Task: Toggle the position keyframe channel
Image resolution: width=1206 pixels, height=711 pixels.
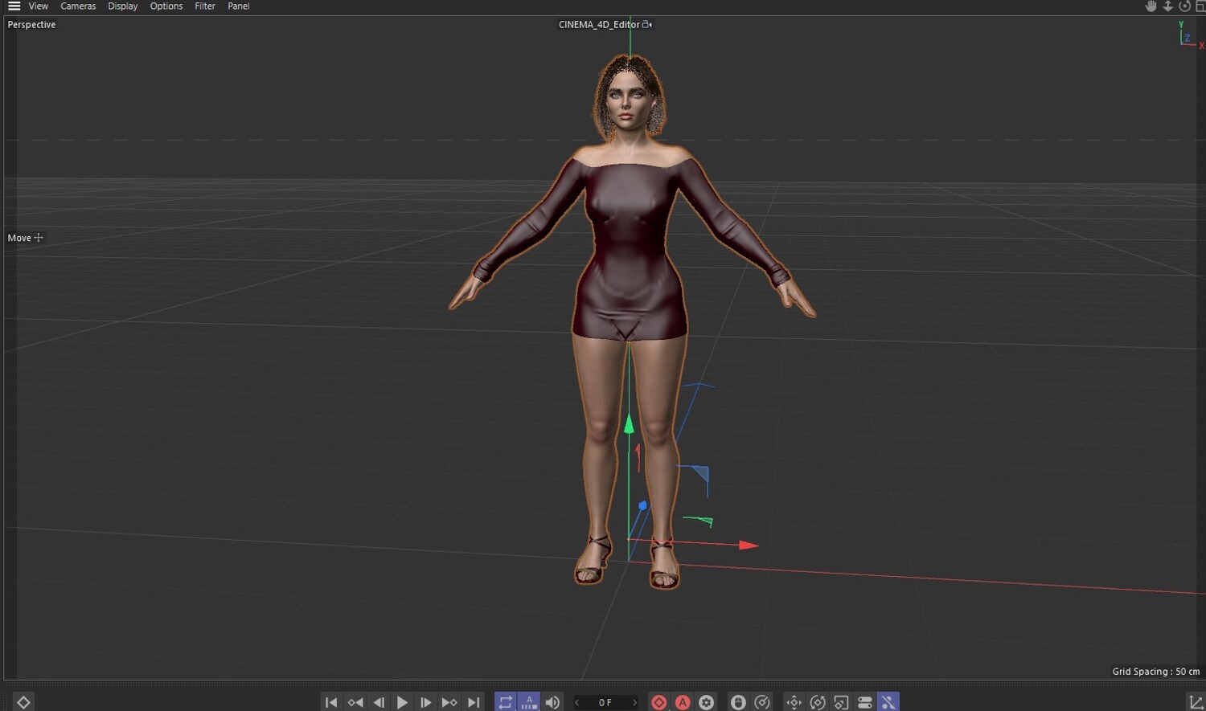Action: [x=794, y=702]
